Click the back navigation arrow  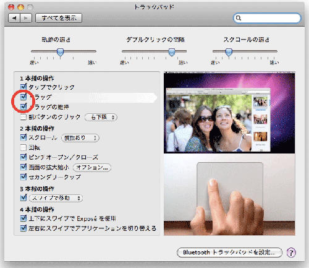click(14, 18)
